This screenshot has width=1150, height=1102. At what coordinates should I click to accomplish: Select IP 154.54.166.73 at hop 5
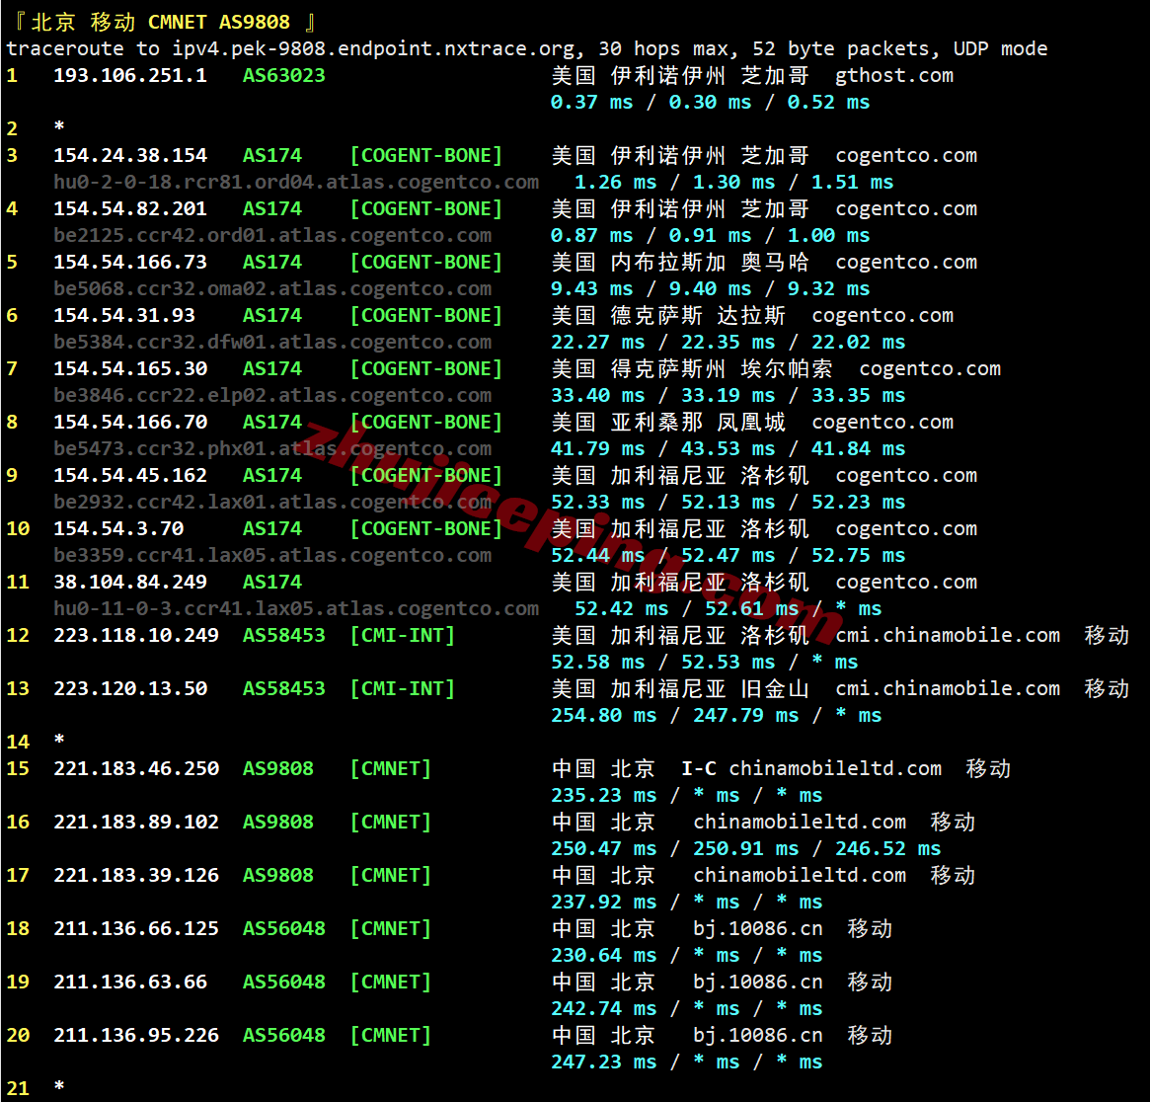tap(129, 262)
